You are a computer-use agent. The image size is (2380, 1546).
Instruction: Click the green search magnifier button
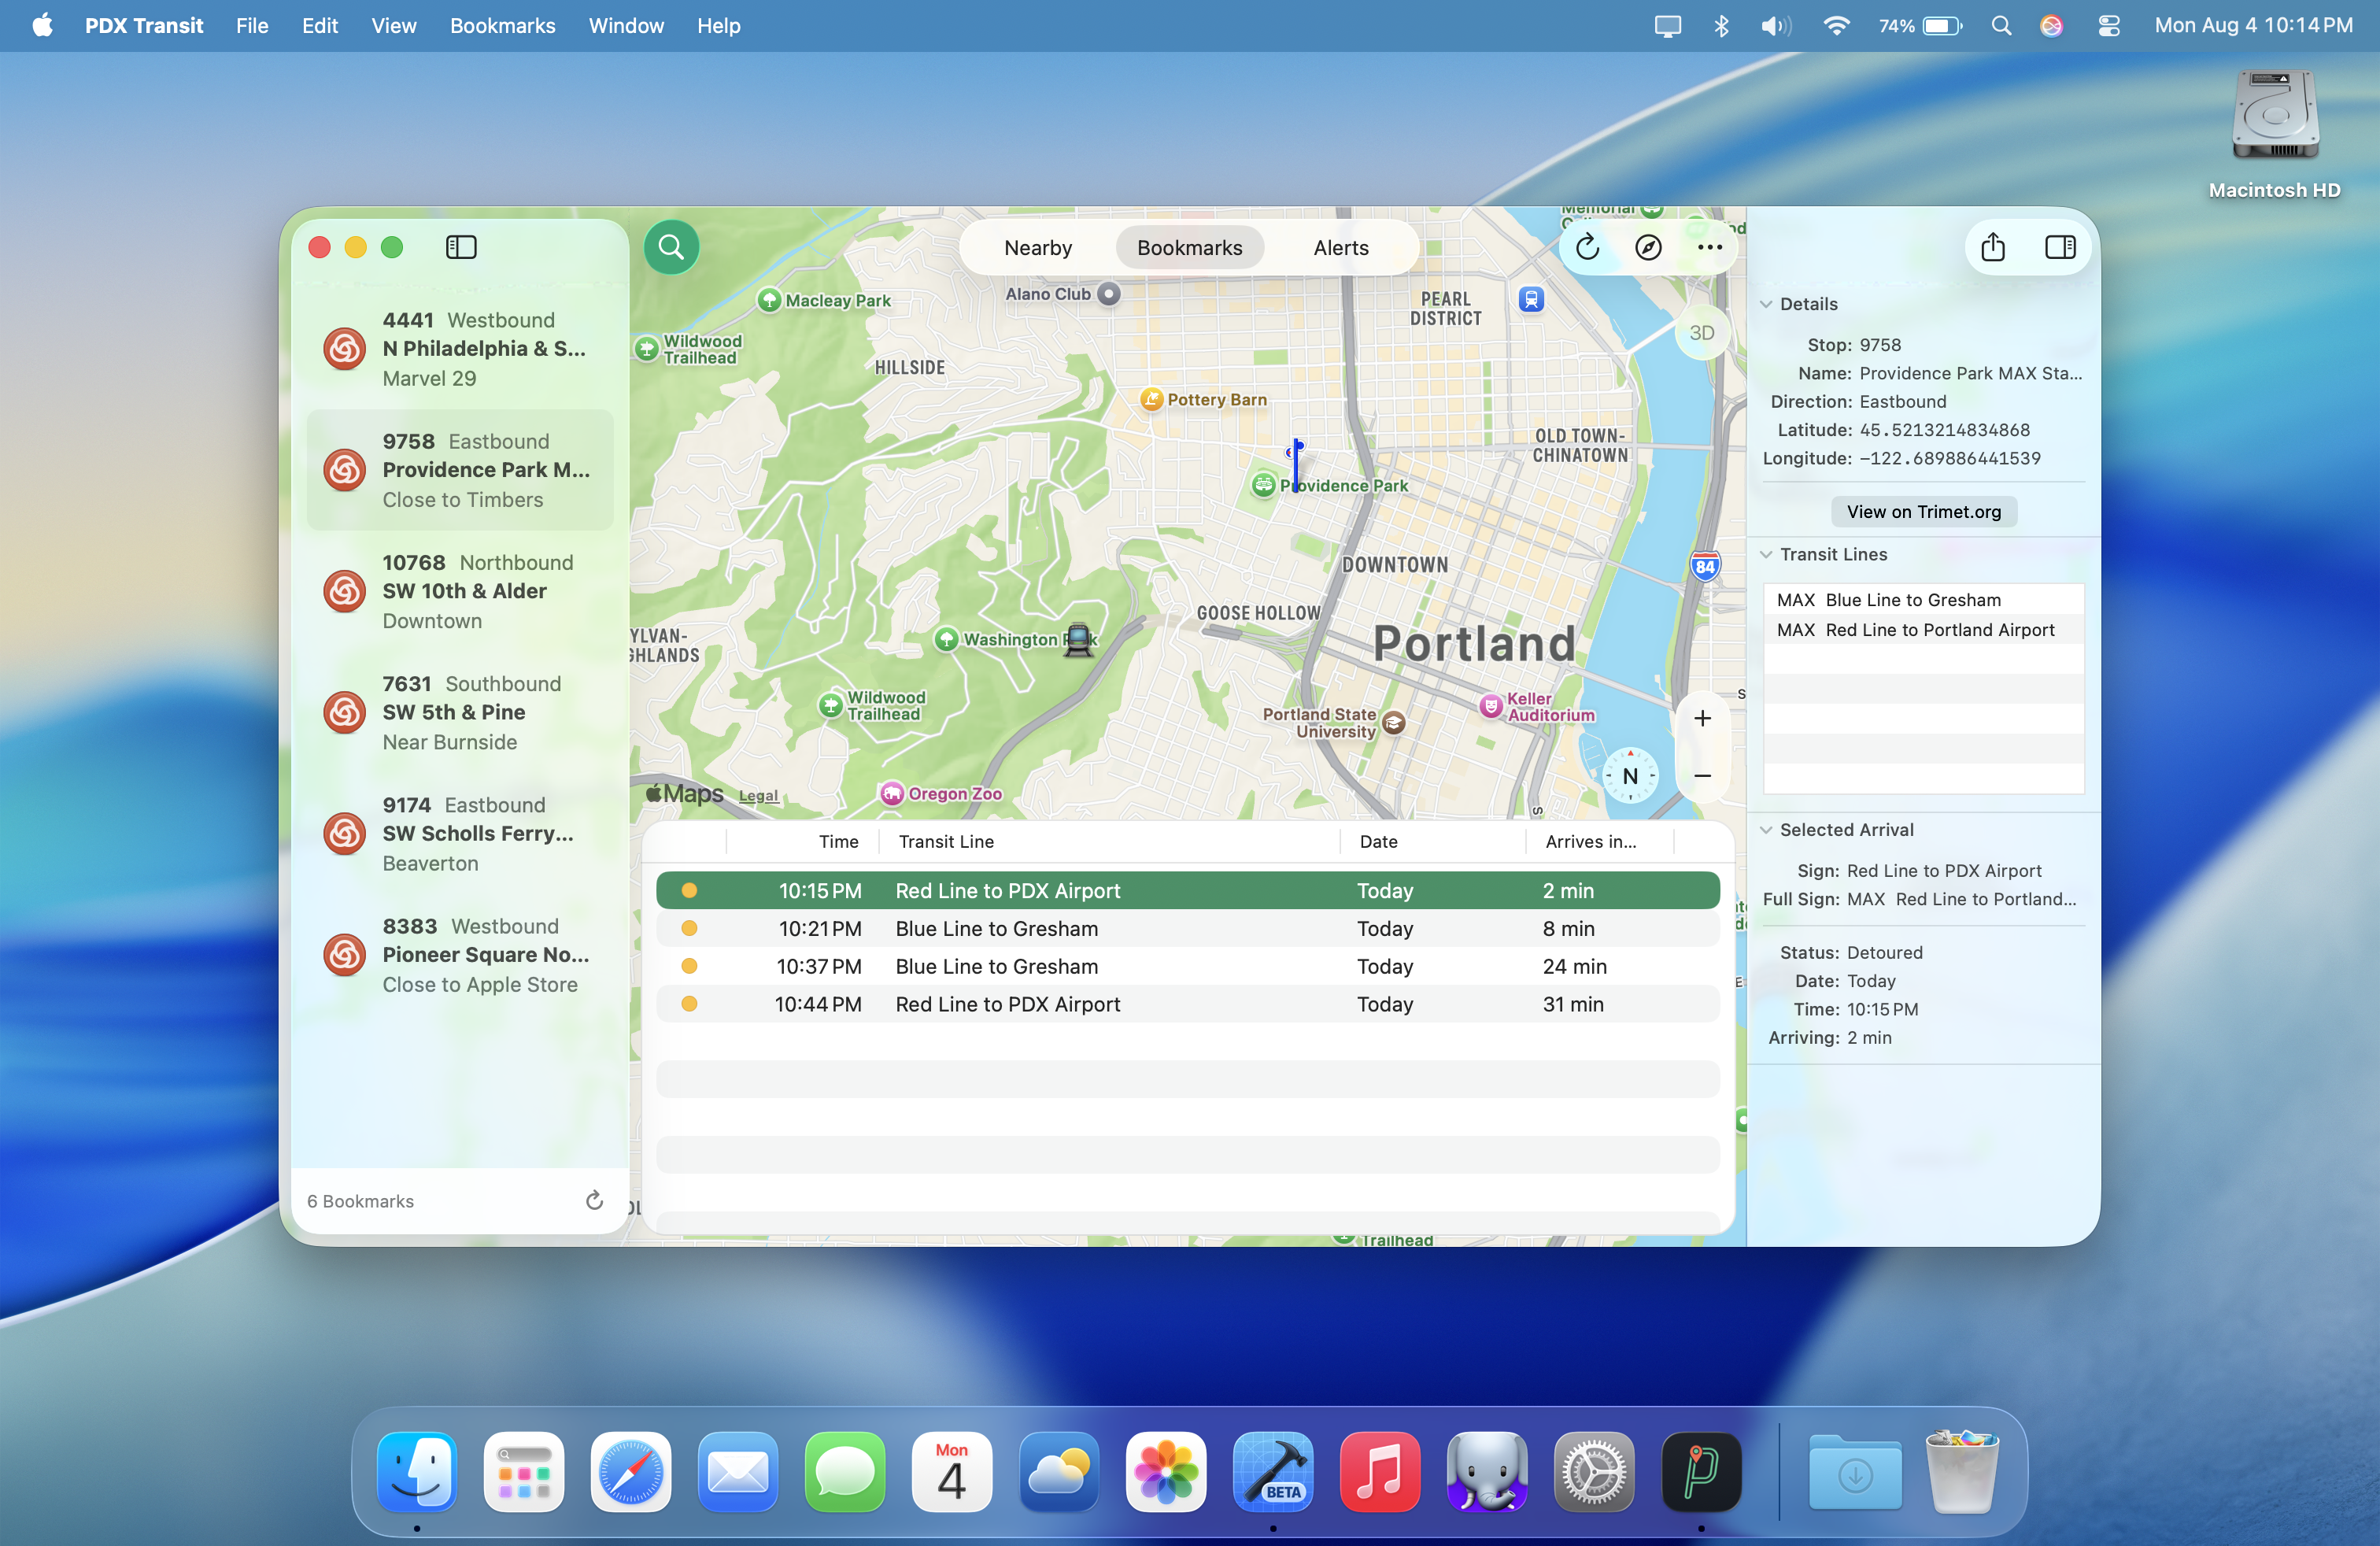click(671, 247)
